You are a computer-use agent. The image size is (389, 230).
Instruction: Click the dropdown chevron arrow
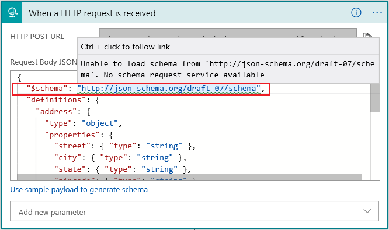(x=367, y=211)
